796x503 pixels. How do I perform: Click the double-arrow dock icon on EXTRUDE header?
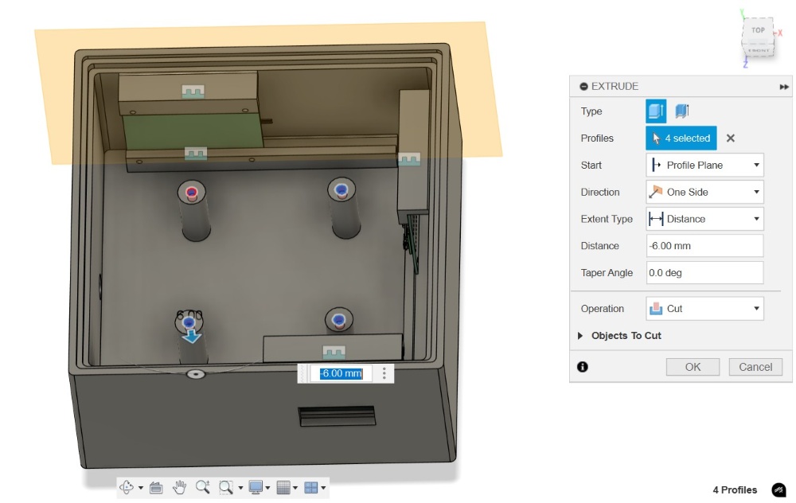pos(784,87)
